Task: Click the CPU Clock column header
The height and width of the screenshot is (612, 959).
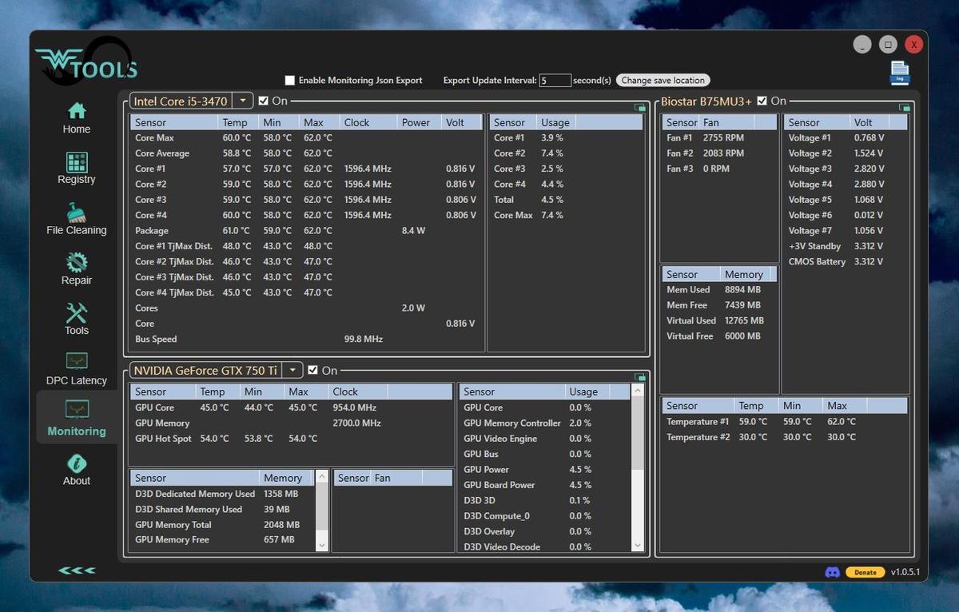Action: point(368,122)
